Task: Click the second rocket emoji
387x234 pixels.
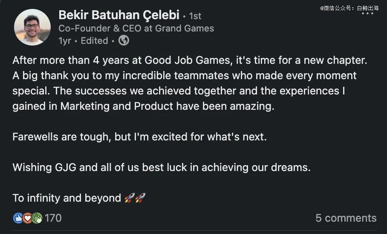Action: (140, 198)
